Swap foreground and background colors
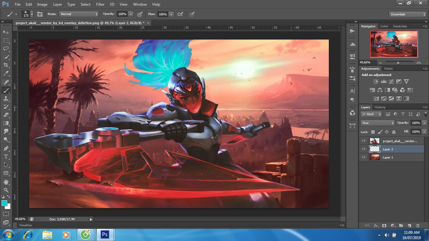429x241 pixels. [8, 197]
